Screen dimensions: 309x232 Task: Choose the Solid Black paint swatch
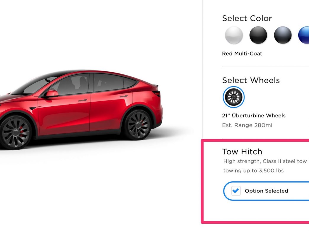[258, 35]
